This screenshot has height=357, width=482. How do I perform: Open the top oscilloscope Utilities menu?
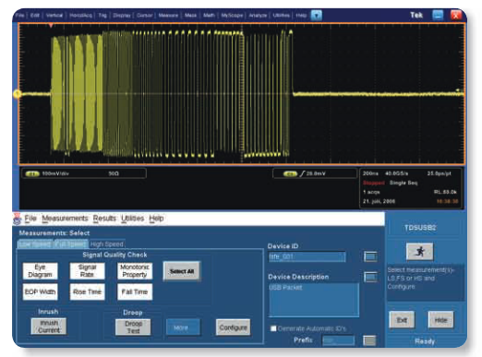pos(282,15)
